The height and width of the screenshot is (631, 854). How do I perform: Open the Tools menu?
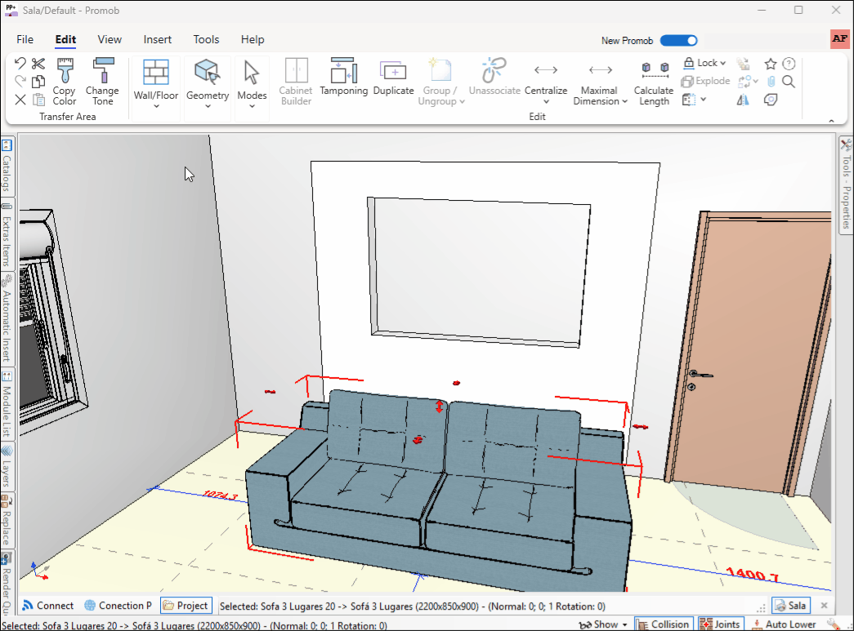[206, 39]
